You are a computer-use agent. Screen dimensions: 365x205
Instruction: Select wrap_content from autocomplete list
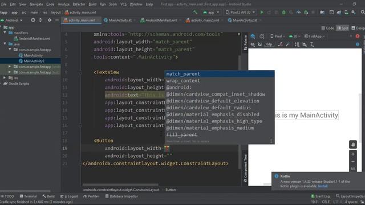point(220,81)
